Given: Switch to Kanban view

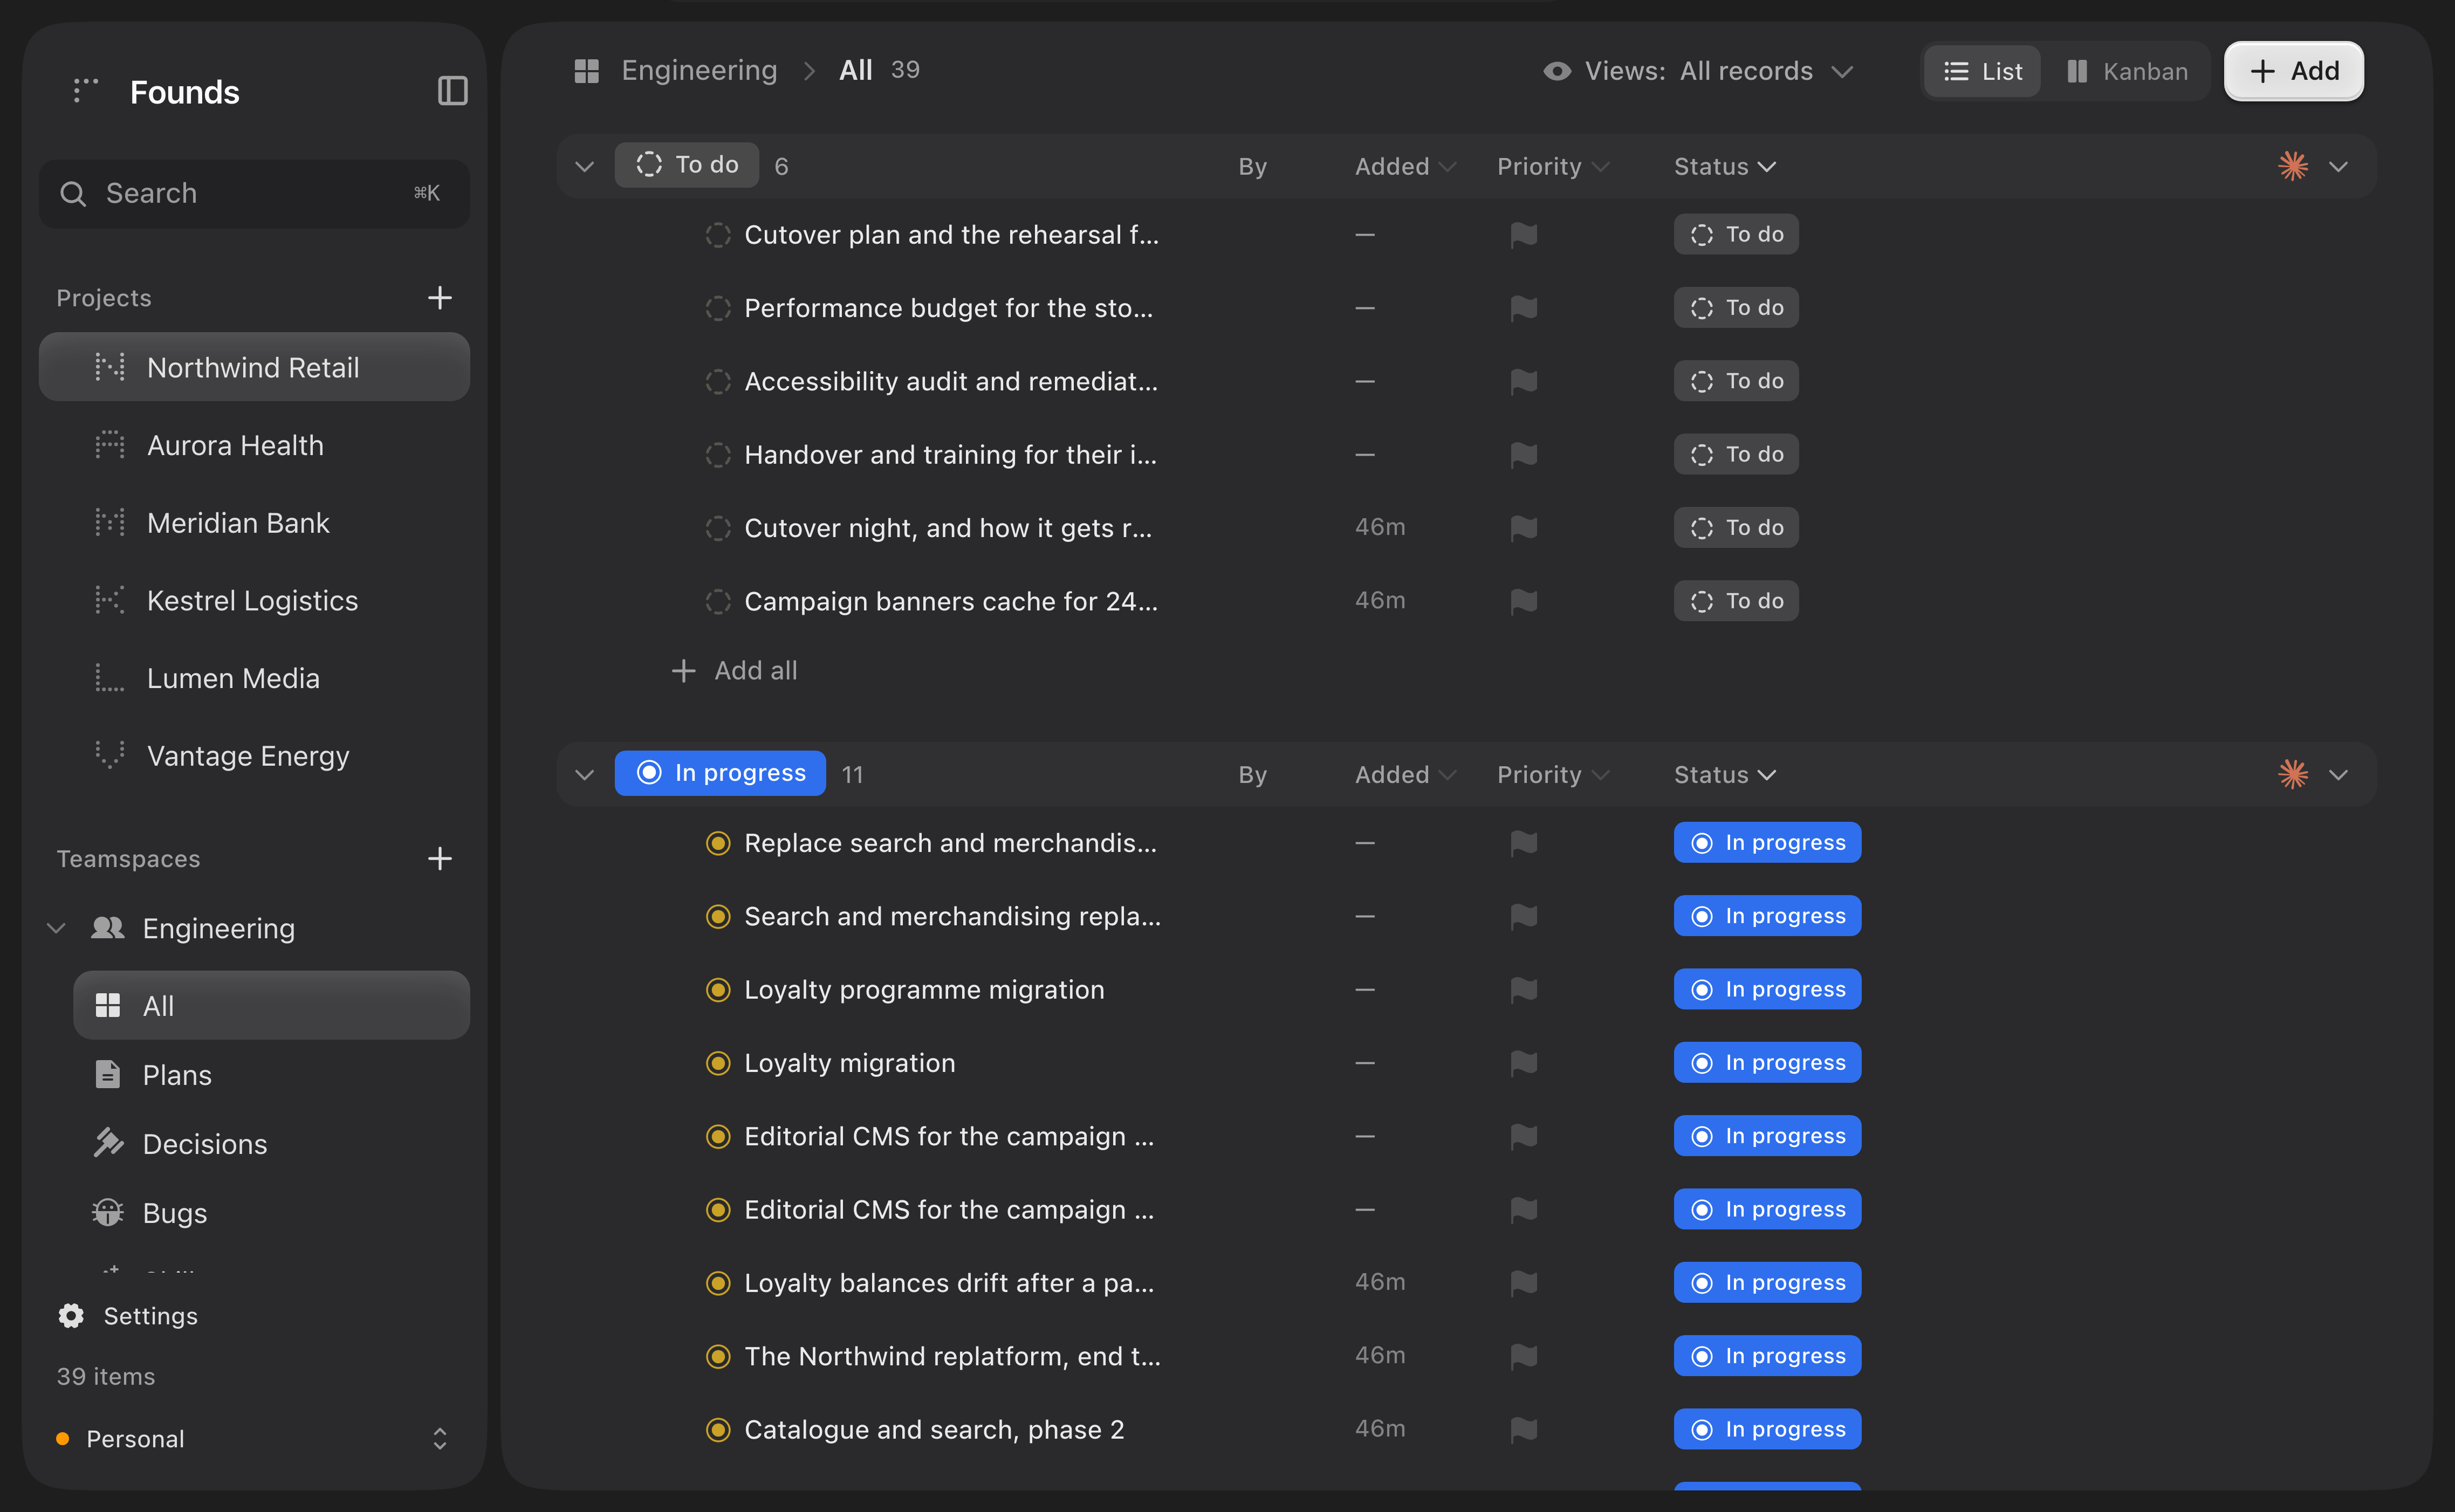Looking at the screenshot, I should [x=2127, y=71].
